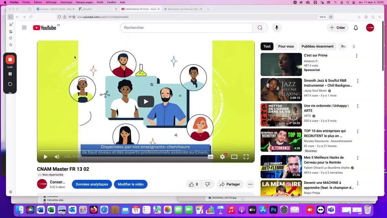The image size is (387, 218).
Task: Select the Pour vous filter chip
Action: pos(286,46)
